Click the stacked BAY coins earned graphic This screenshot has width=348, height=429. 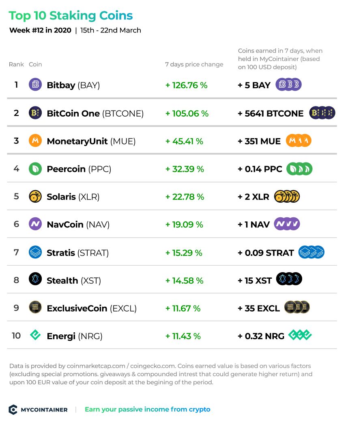pos(288,84)
